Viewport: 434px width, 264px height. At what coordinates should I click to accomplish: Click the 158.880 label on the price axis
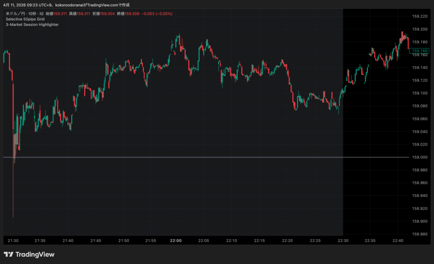tap(419, 234)
